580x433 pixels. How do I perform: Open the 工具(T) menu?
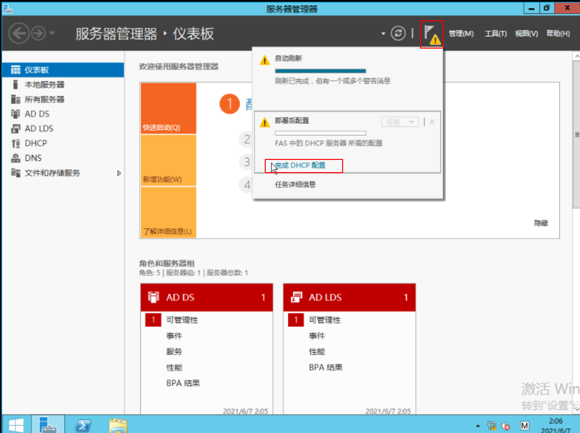point(495,33)
